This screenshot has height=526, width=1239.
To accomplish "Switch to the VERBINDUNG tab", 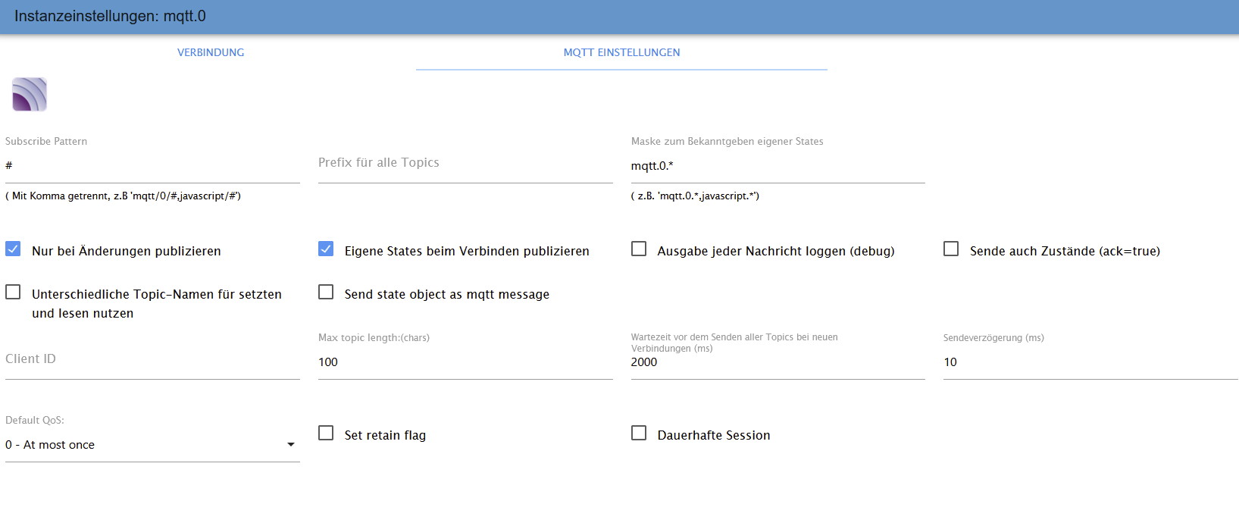I will (x=211, y=52).
